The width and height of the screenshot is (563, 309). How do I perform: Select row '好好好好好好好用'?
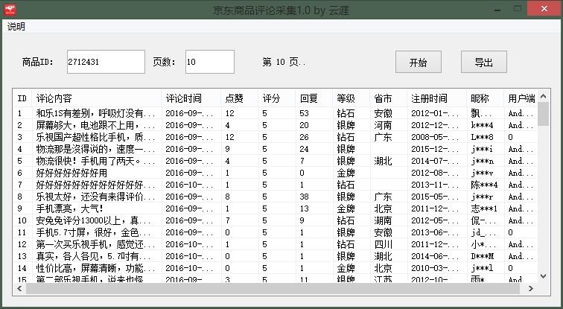point(276,173)
